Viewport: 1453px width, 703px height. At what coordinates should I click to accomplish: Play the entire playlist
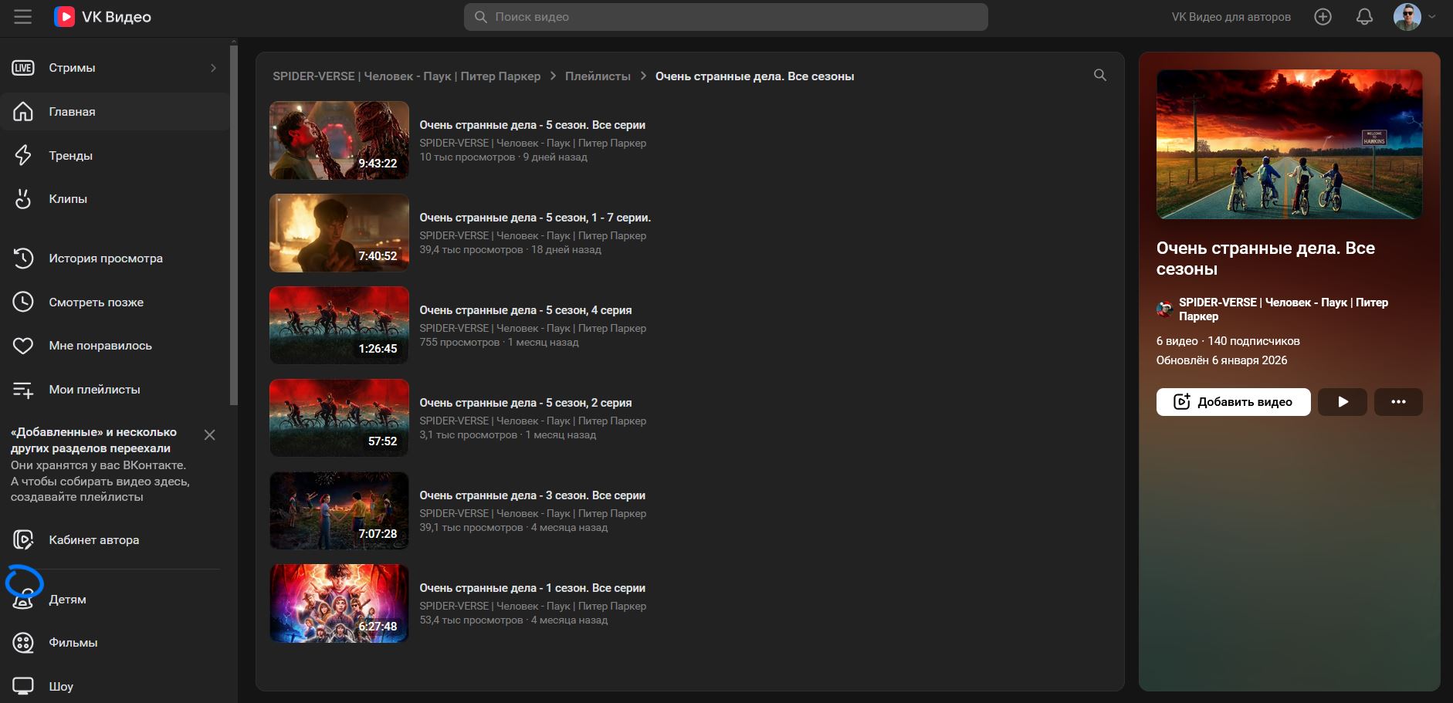pyautogui.click(x=1343, y=402)
